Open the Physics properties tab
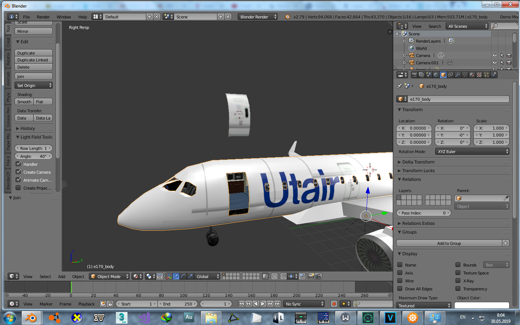Screen dimensions: 520x325 [x=494, y=75]
